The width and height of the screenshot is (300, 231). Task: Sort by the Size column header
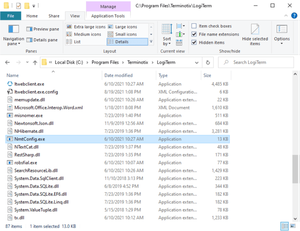pyautogui.click(x=216, y=75)
